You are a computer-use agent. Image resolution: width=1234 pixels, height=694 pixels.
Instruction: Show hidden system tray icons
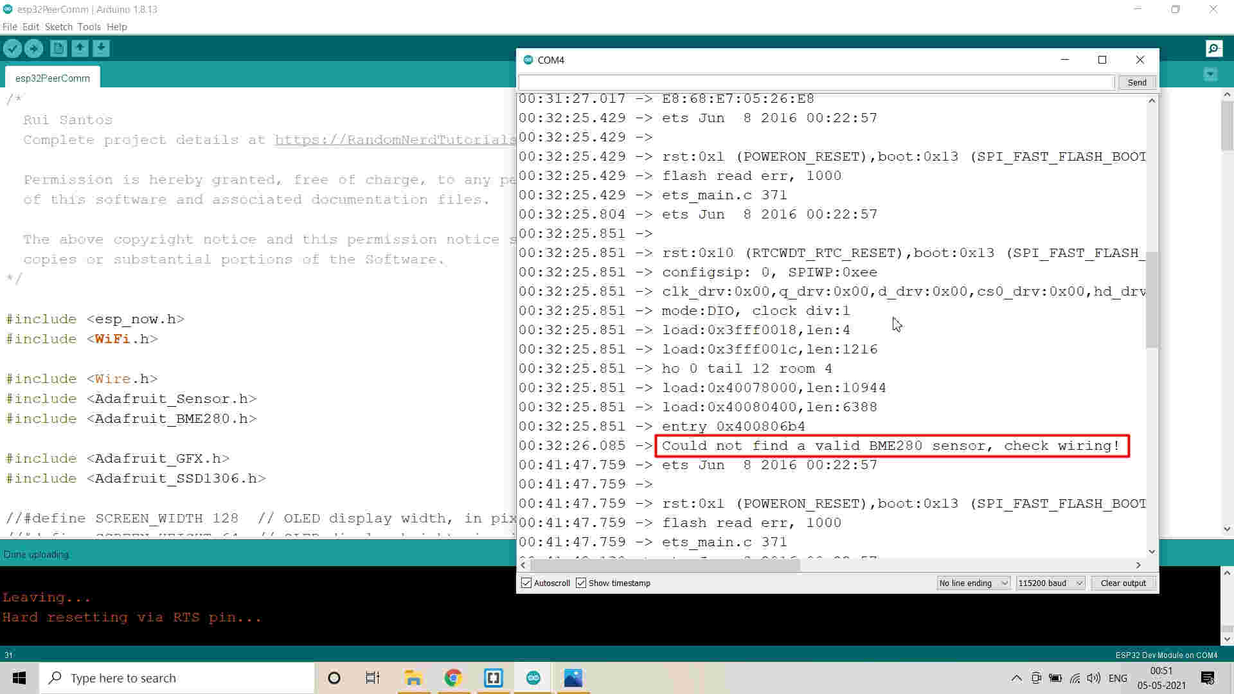1016,678
